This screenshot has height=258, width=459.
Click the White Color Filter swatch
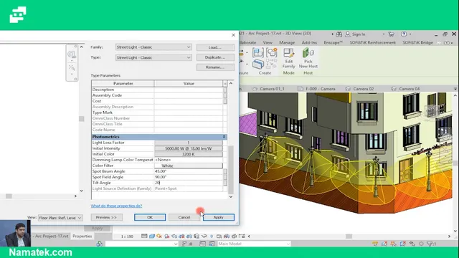189,166
